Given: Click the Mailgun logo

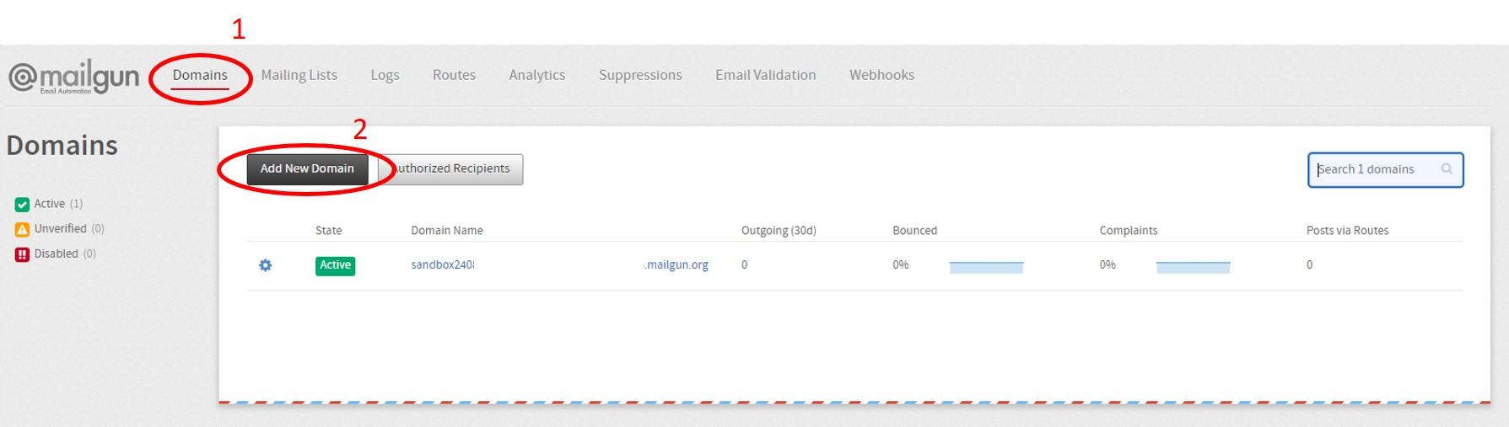Looking at the screenshot, I should pyautogui.click(x=73, y=77).
